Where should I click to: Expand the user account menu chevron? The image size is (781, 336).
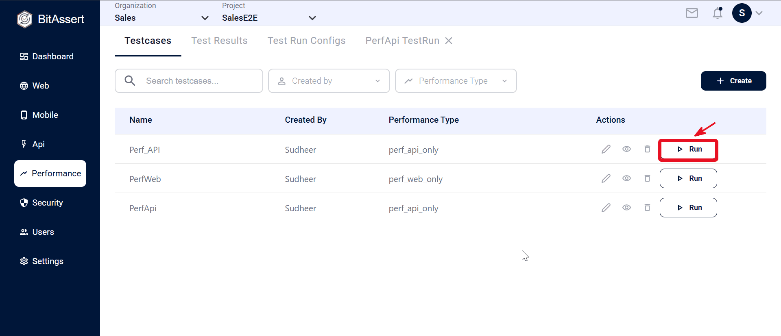tap(759, 13)
